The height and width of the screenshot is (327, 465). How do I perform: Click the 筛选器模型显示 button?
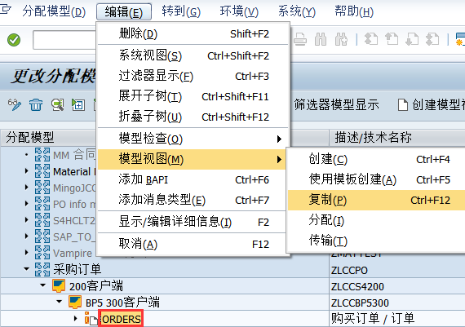pyautogui.click(x=337, y=105)
